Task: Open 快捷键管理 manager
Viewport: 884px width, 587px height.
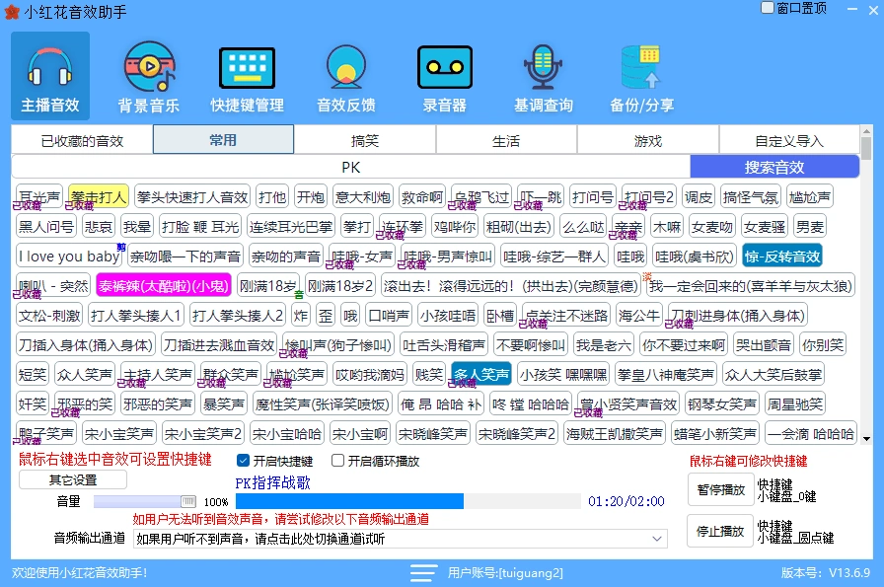Action: coord(246,76)
